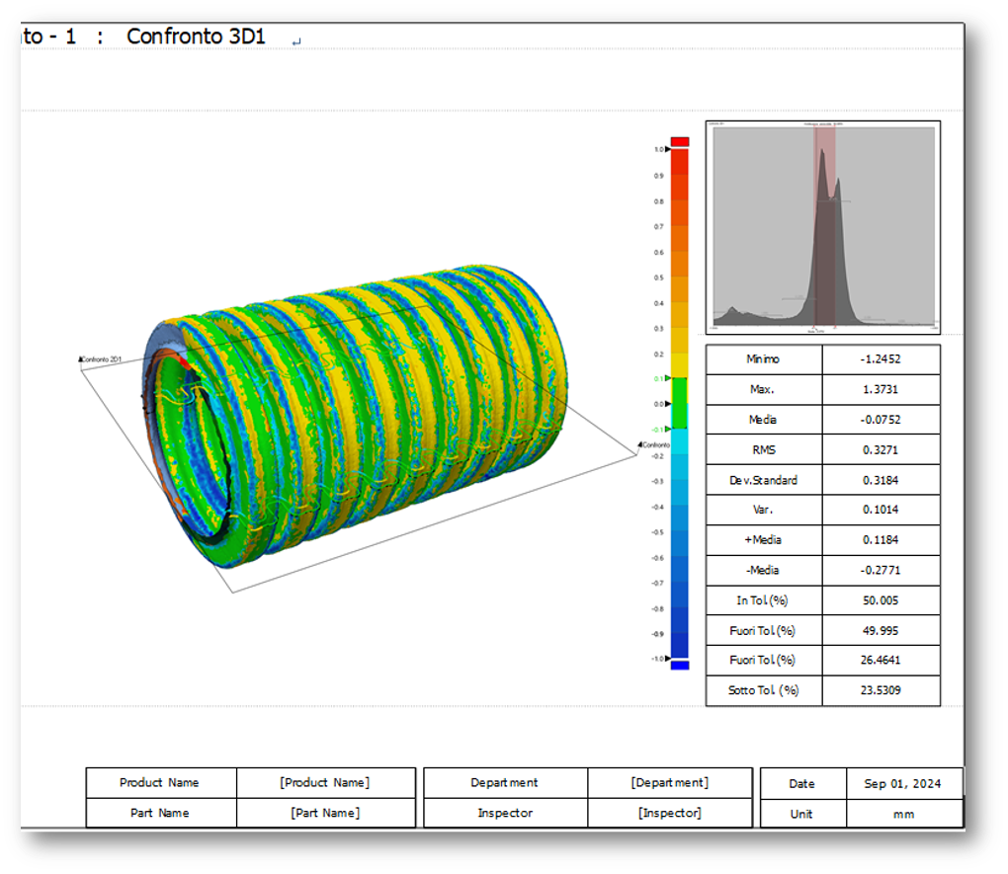
Task: Select the blue bottom color bar swatch
Action: pyautogui.click(x=679, y=666)
